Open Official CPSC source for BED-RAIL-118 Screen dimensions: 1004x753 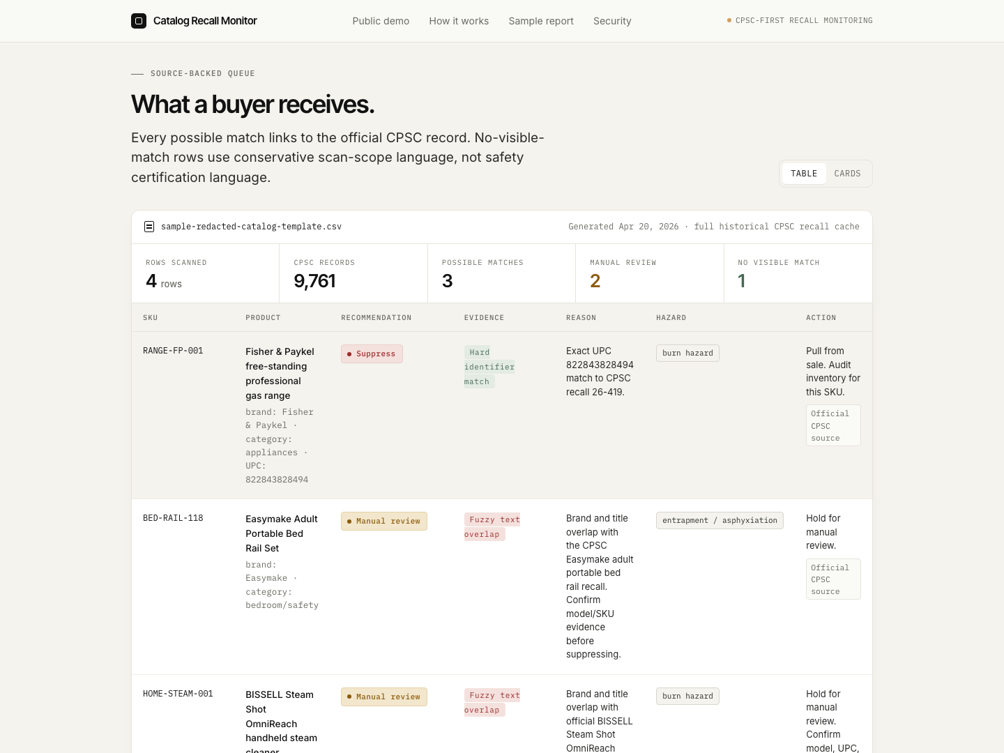(x=833, y=579)
